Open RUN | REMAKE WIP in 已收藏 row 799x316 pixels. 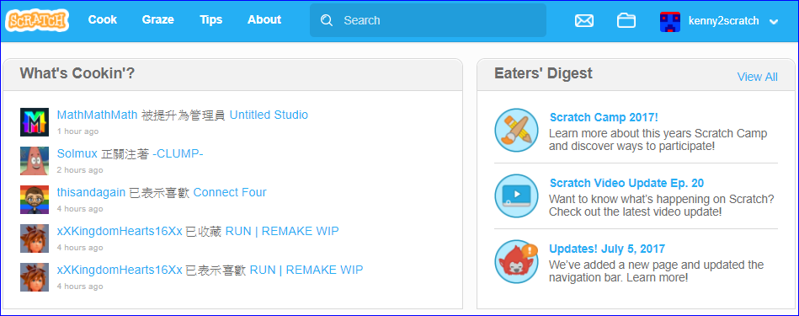pyautogui.click(x=282, y=231)
